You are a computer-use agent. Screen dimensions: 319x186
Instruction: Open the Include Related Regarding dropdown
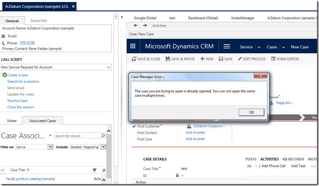pos(104,146)
